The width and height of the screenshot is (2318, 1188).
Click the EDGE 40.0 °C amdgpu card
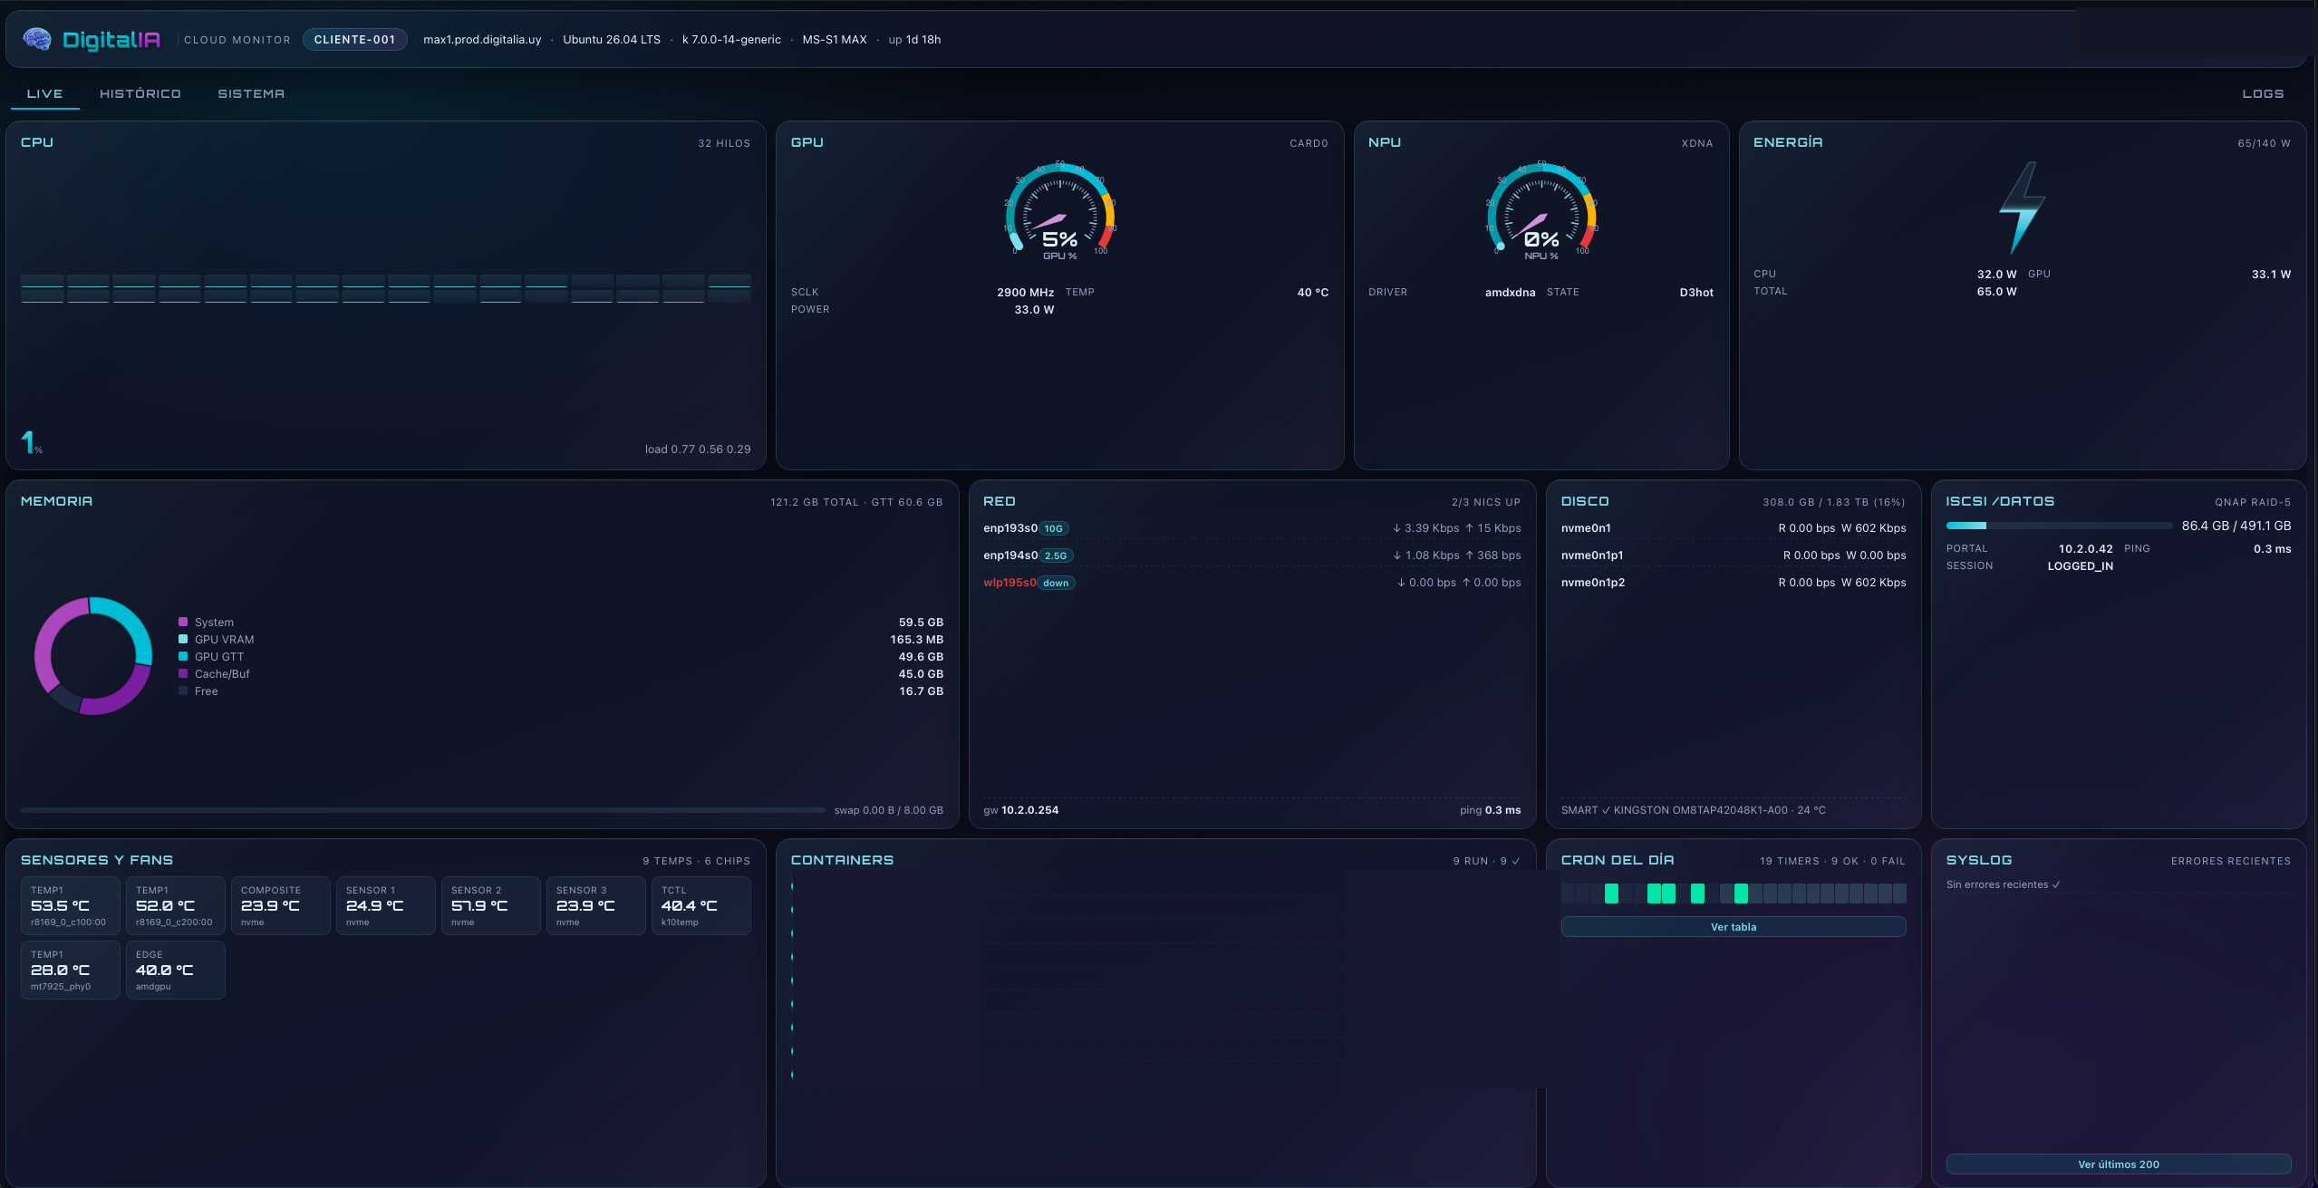coord(175,970)
